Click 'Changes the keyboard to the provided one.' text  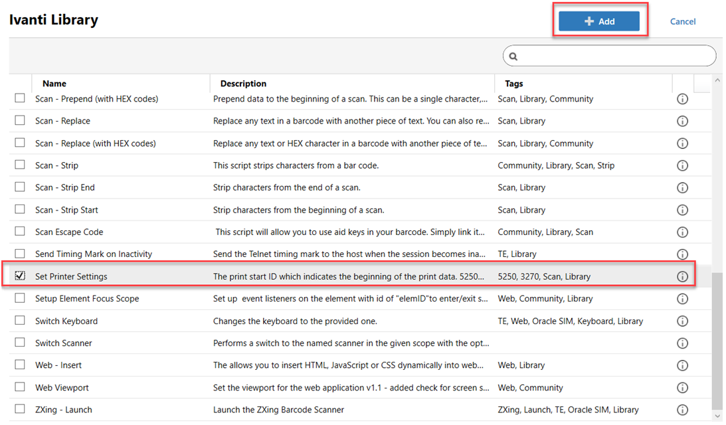point(295,321)
